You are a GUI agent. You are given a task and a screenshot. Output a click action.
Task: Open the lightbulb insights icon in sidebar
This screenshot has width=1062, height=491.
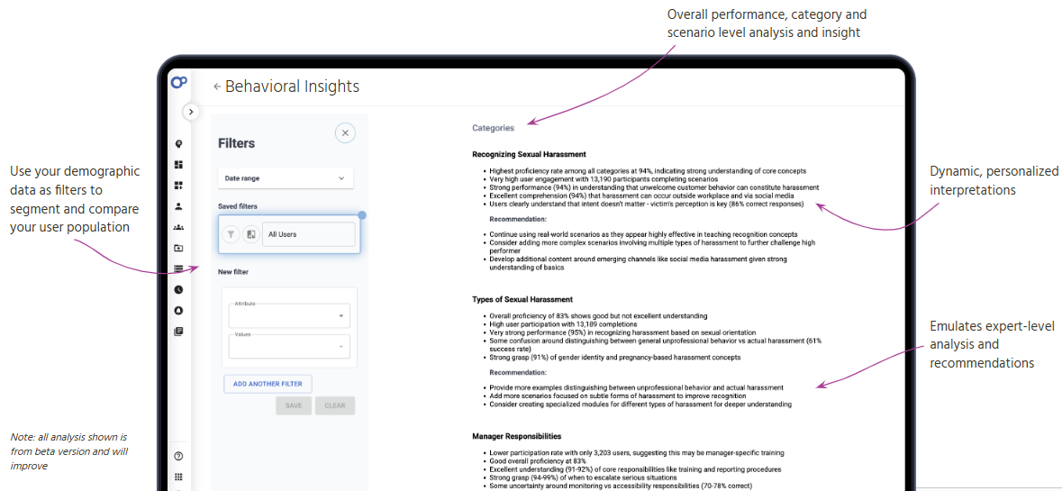(x=179, y=143)
